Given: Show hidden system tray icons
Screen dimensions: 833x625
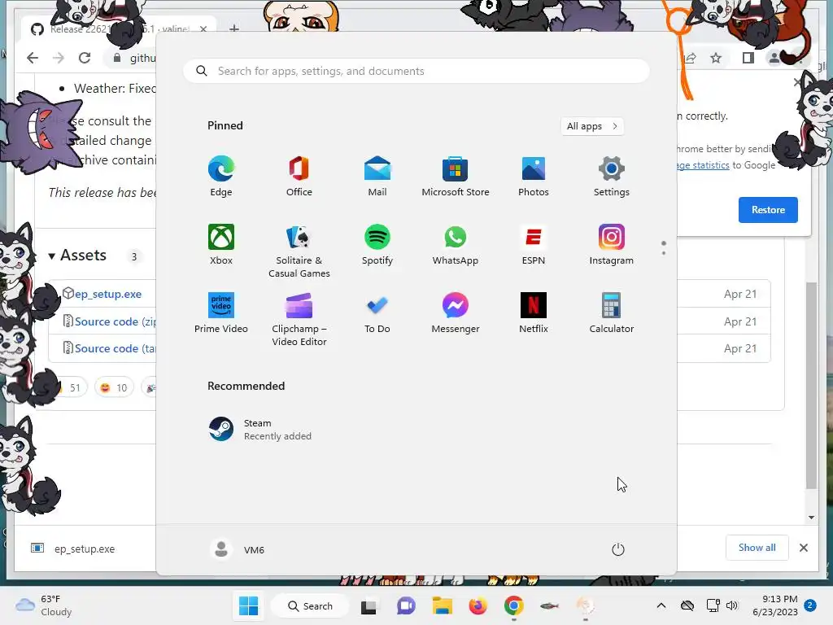Looking at the screenshot, I should click(x=661, y=605).
